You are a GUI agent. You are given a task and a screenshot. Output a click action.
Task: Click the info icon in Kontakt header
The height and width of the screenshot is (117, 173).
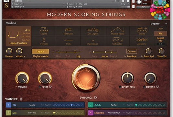128,1
